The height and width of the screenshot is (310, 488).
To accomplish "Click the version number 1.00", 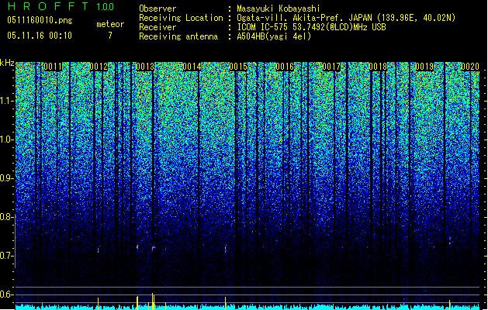I will pyautogui.click(x=106, y=6).
